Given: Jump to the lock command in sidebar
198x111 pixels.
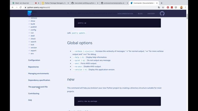Looking at the screenshot, I should tap(32, 45).
